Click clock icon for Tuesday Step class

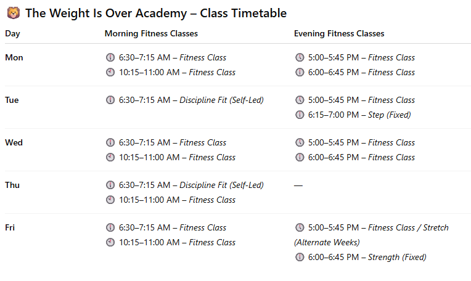[x=300, y=115]
